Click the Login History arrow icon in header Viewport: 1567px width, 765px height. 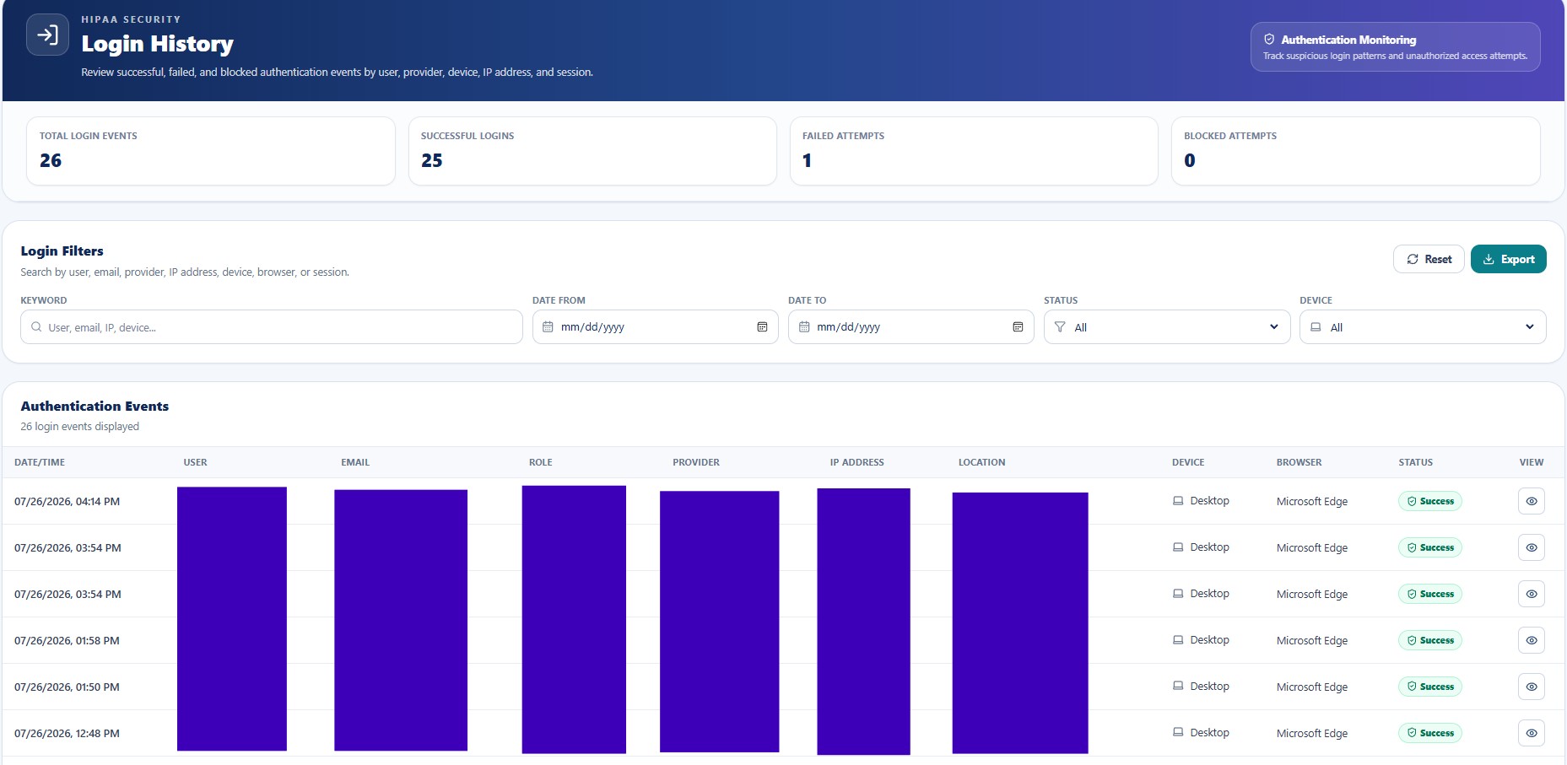47,35
